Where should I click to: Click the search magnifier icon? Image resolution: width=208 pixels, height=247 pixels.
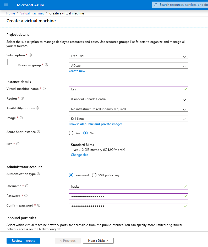156,4
